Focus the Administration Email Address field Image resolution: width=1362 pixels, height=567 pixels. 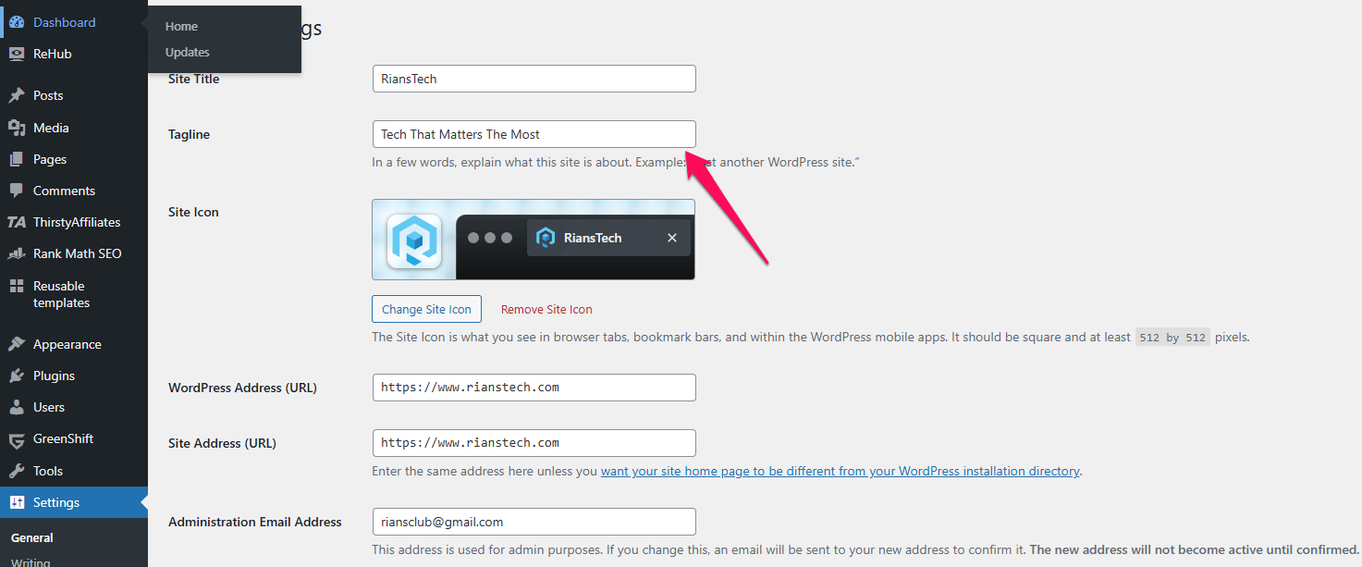(534, 522)
